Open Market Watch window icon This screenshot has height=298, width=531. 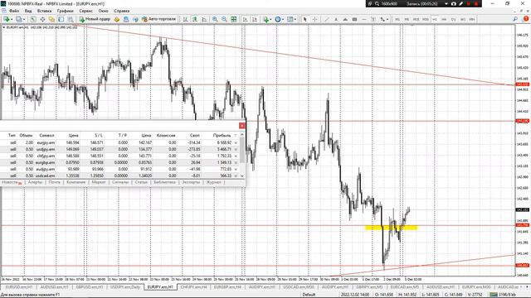pyautogui.click(x=33, y=19)
